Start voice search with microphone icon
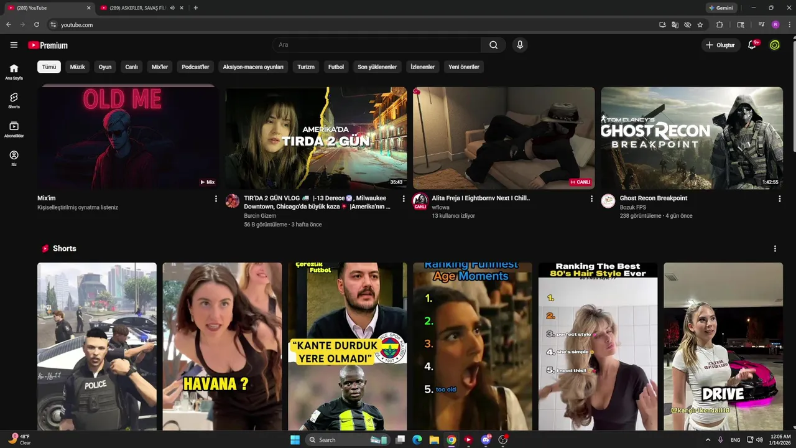The height and width of the screenshot is (448, 796). pyautogui.click(x=520, y=45)
